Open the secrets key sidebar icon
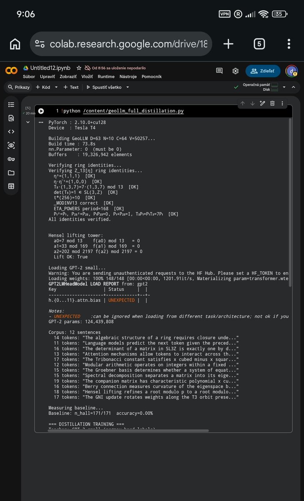This screenshot has height=501, width=304. coord(11,159)
